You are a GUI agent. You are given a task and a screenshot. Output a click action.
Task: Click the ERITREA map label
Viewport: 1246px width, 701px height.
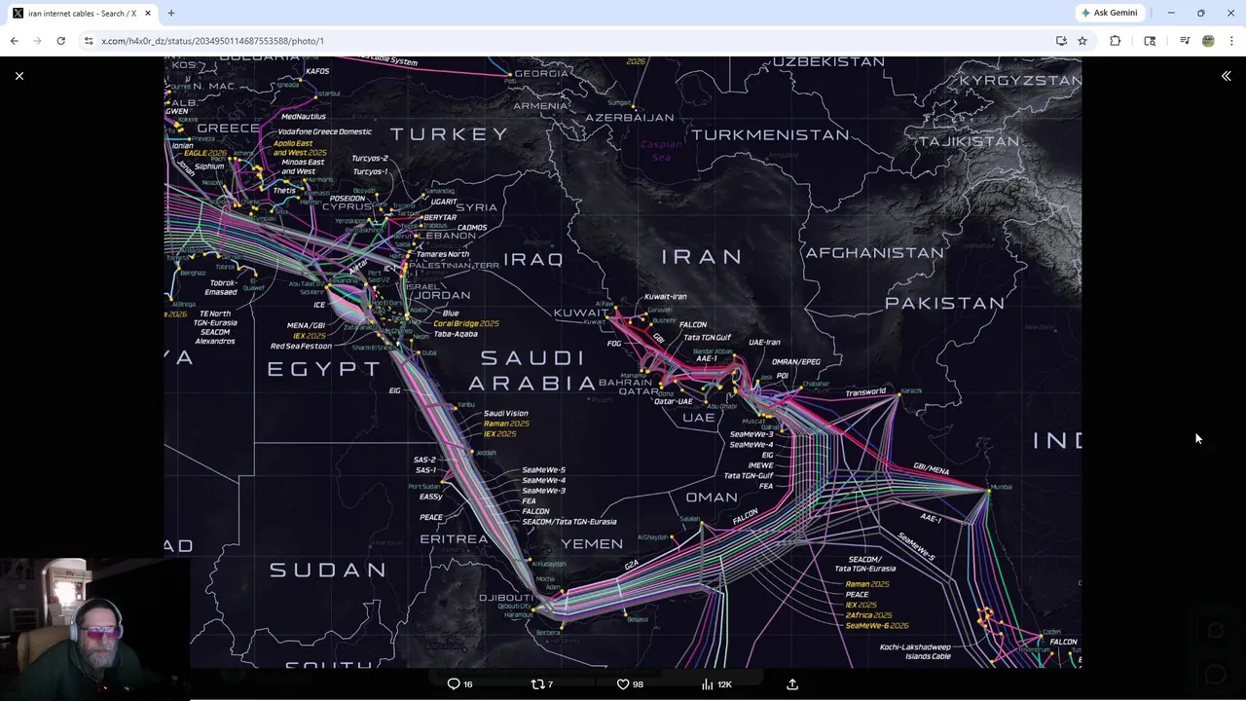(454, 539)
